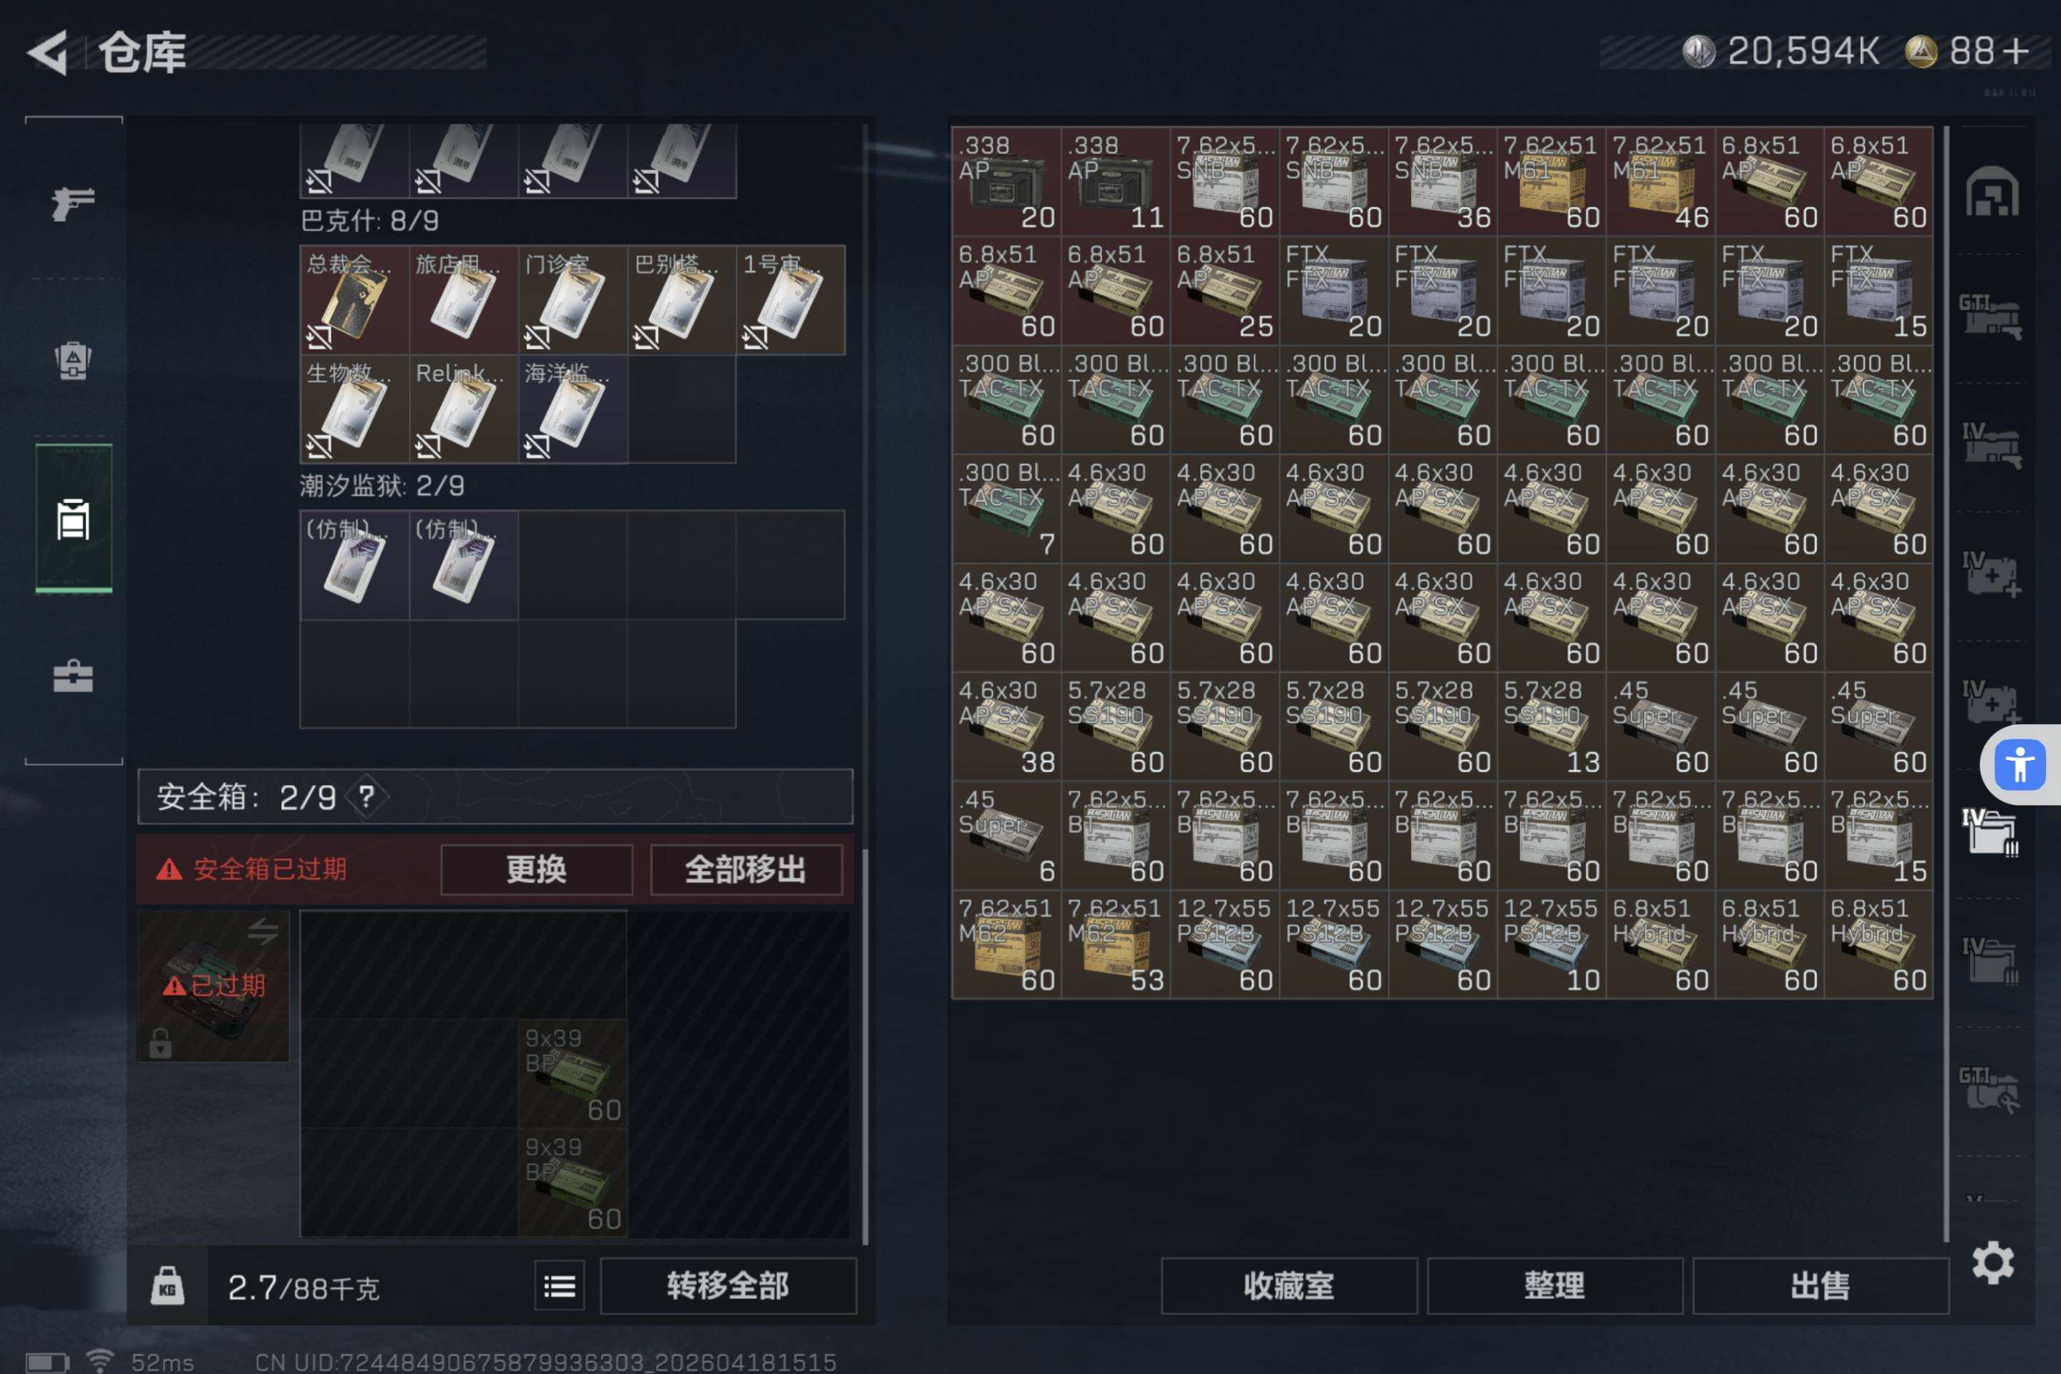The image size is (2061, 1374).
Task: Select the selected chest rig sidebar tab
Action: click(x=73, y=519)
